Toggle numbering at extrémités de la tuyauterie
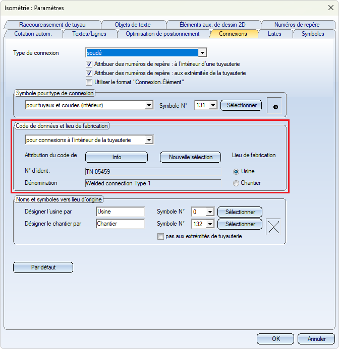339x349 pixels. [89, 73]
